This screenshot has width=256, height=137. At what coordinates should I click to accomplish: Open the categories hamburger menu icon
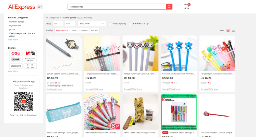(x=40, y=7)
